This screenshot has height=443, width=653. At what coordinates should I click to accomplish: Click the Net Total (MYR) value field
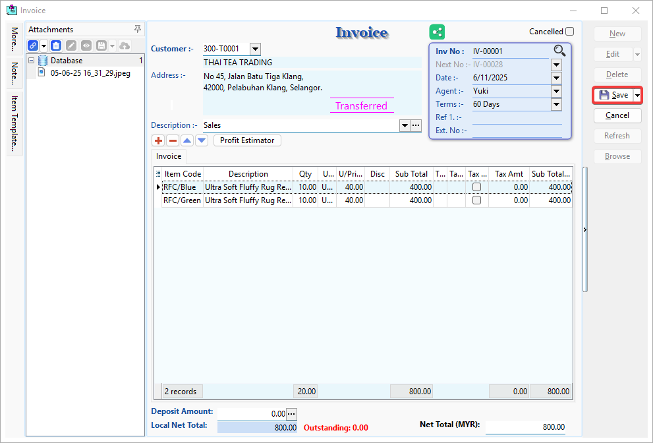[x=526, y=427]
